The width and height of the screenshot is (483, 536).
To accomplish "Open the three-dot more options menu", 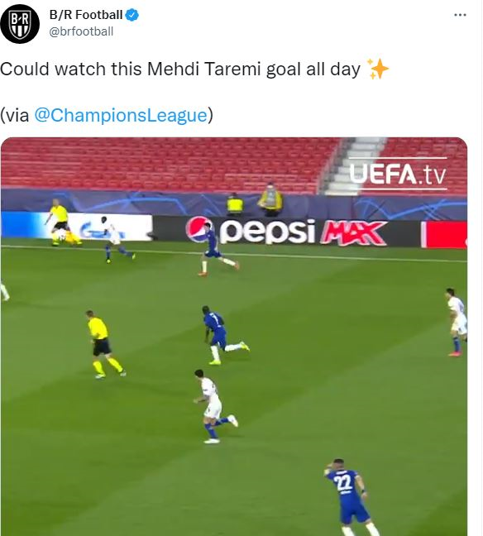I will (460, 15).
